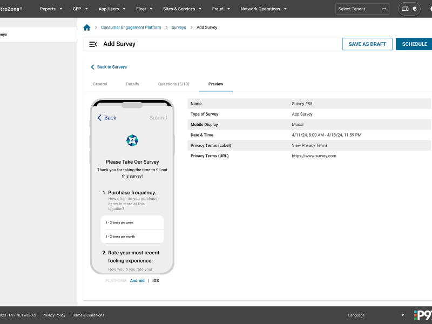Open the Select Tenant dropdown
Viewport: 432px width, 324px height.
click(x=361, y=9)
